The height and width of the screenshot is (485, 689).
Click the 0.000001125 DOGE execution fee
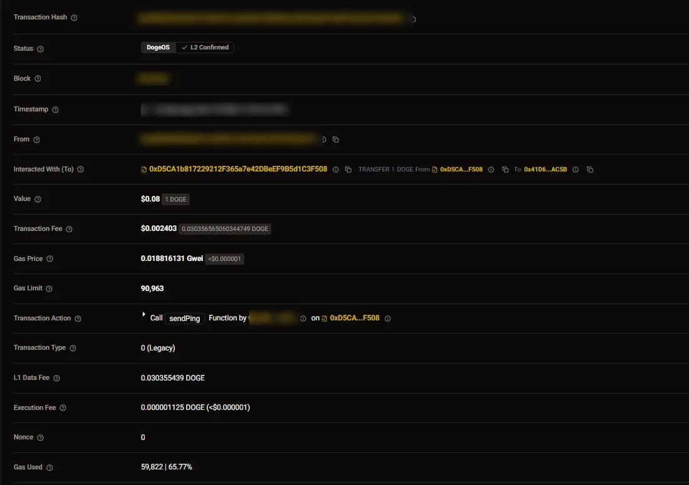tap(195, 407)
